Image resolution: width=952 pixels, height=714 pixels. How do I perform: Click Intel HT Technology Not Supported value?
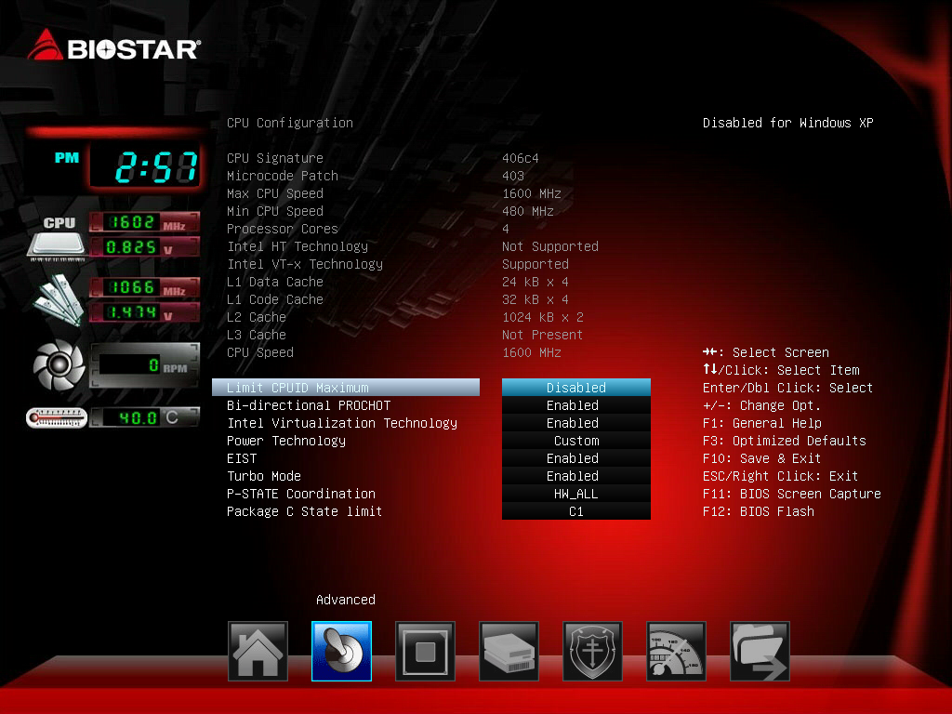pos(550,245)
